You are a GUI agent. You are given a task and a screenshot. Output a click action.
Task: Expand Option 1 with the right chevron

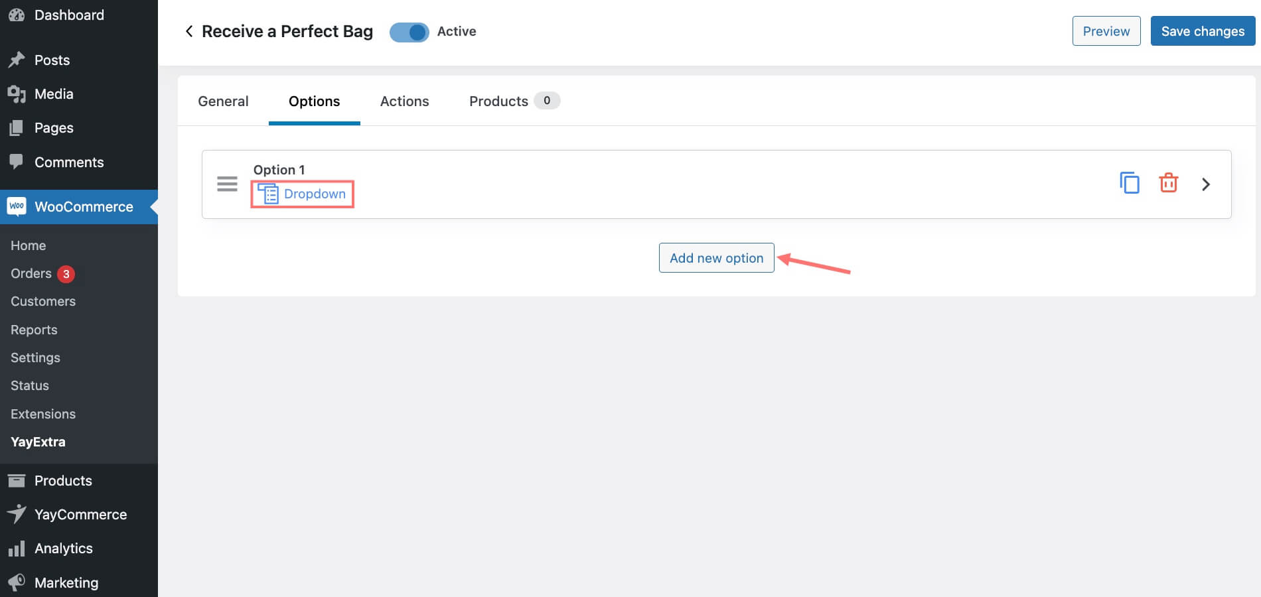[1206, 184]
